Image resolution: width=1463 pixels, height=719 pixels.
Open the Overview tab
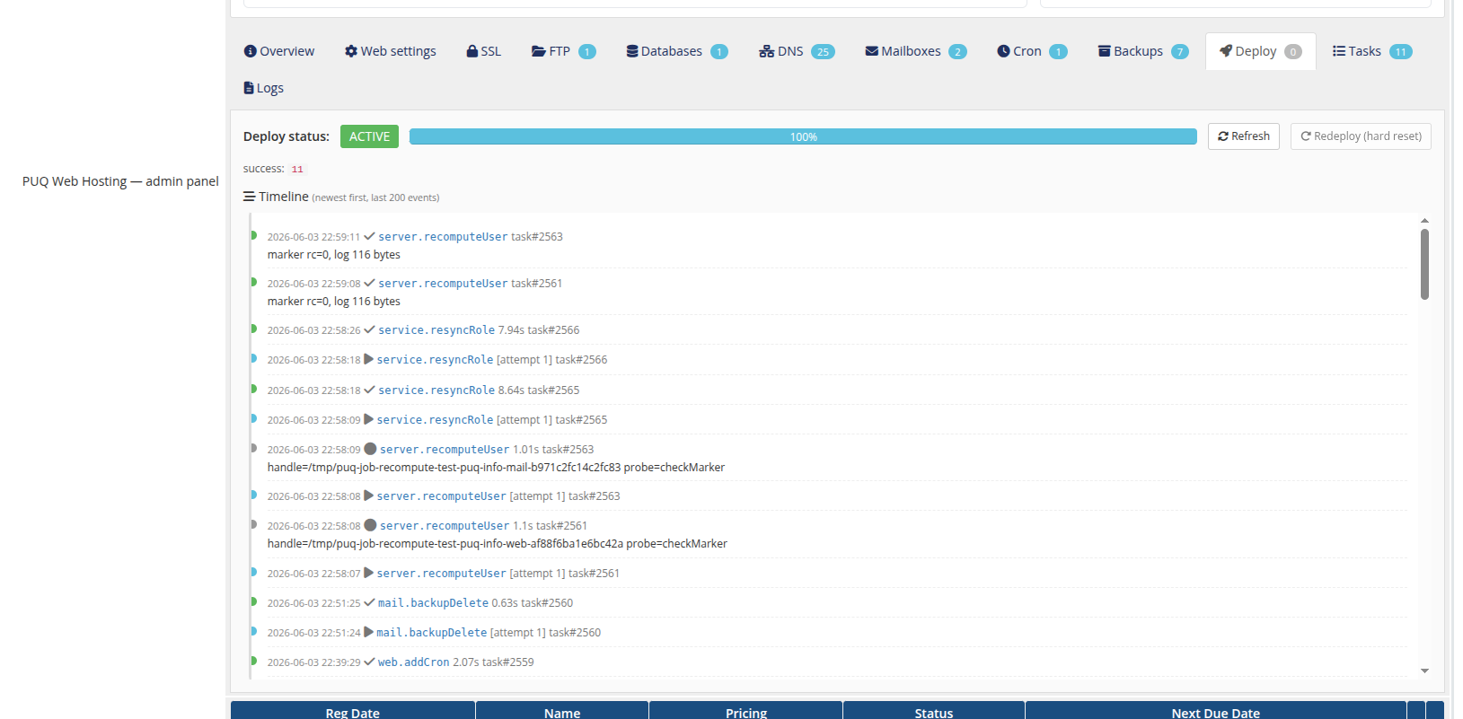pyautogui.click(x=279, y=51)
